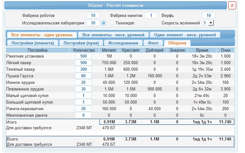Open the research lab calculator icon
245x153 pixels.
click(x=103, y=23)
